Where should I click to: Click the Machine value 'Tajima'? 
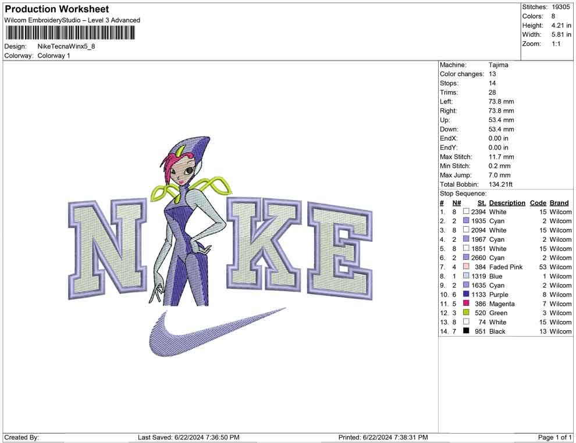pyautogui.click(x=499, y=65)
